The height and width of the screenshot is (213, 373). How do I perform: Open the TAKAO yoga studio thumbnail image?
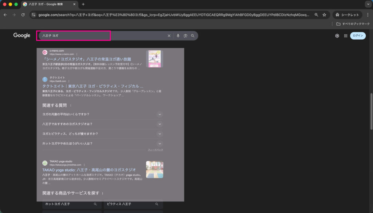[x=154, y=170]
